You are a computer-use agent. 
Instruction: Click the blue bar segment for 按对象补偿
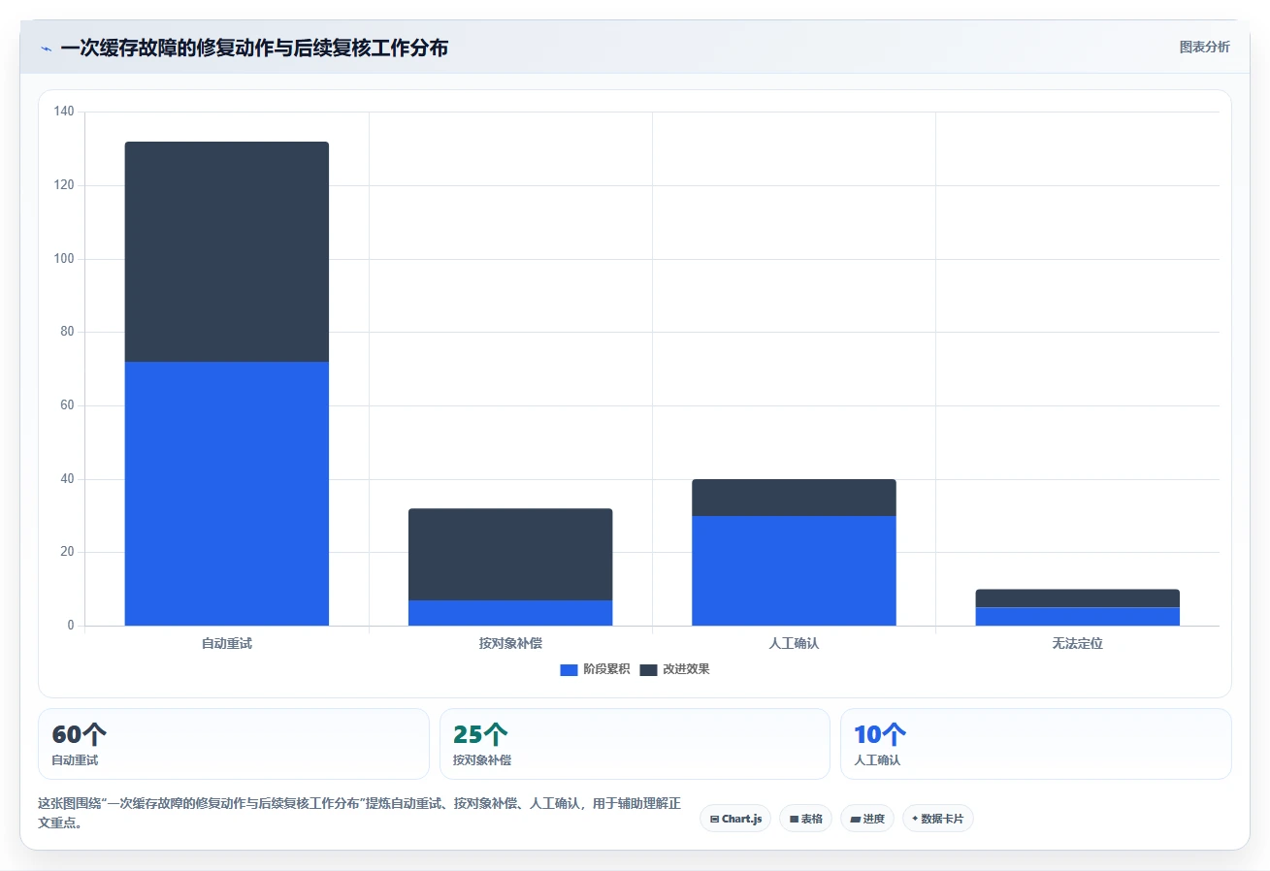click(510, 613)
